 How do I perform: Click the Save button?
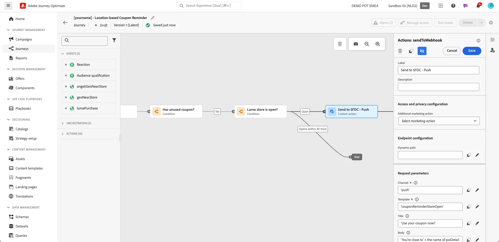pyautogui.click(x=472, y=51)
